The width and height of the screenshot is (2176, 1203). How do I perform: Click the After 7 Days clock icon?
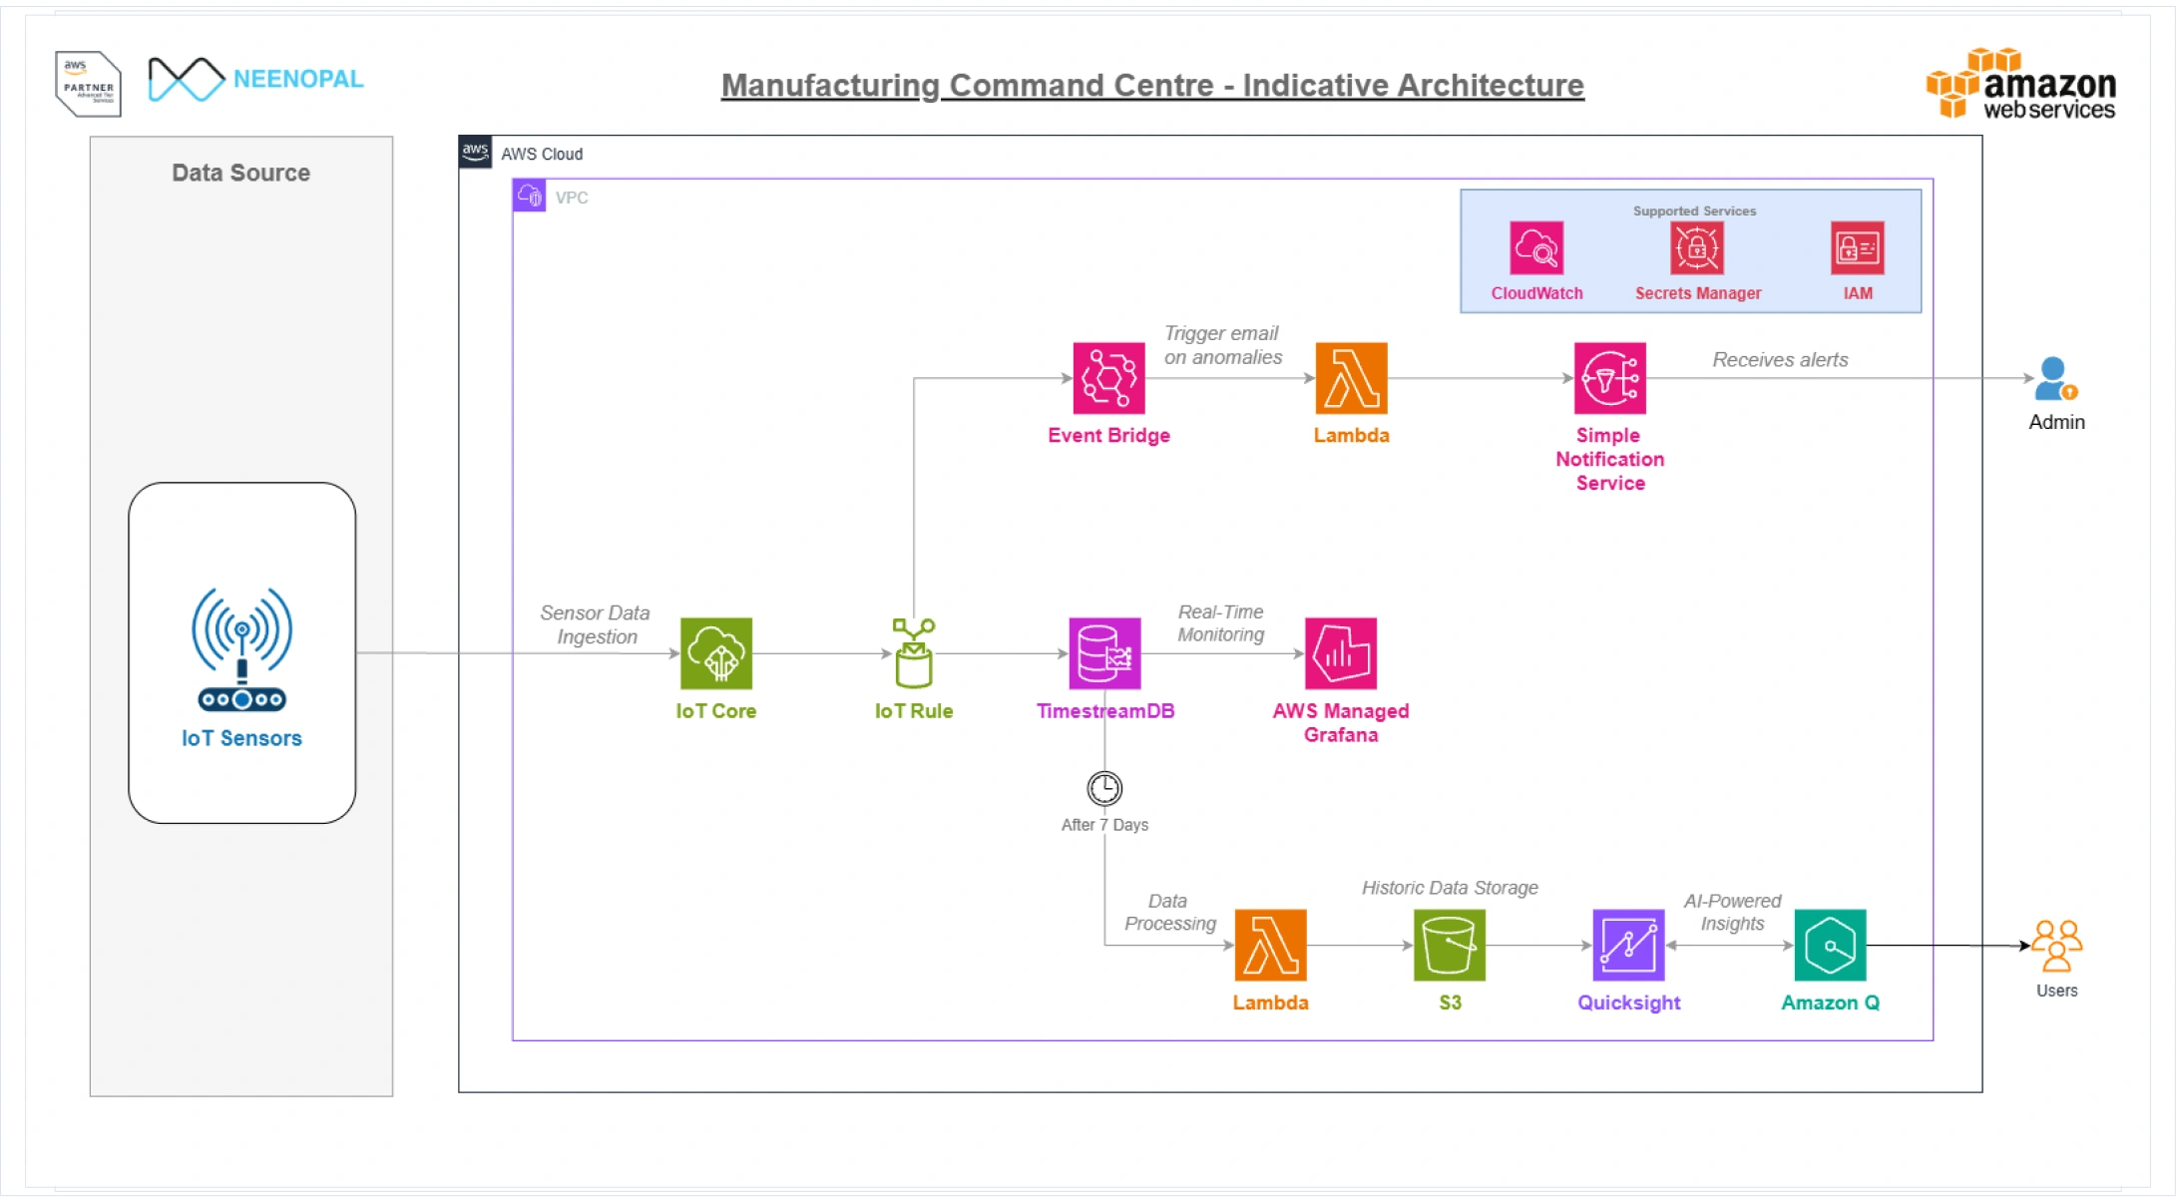(x=1104, y=789)
